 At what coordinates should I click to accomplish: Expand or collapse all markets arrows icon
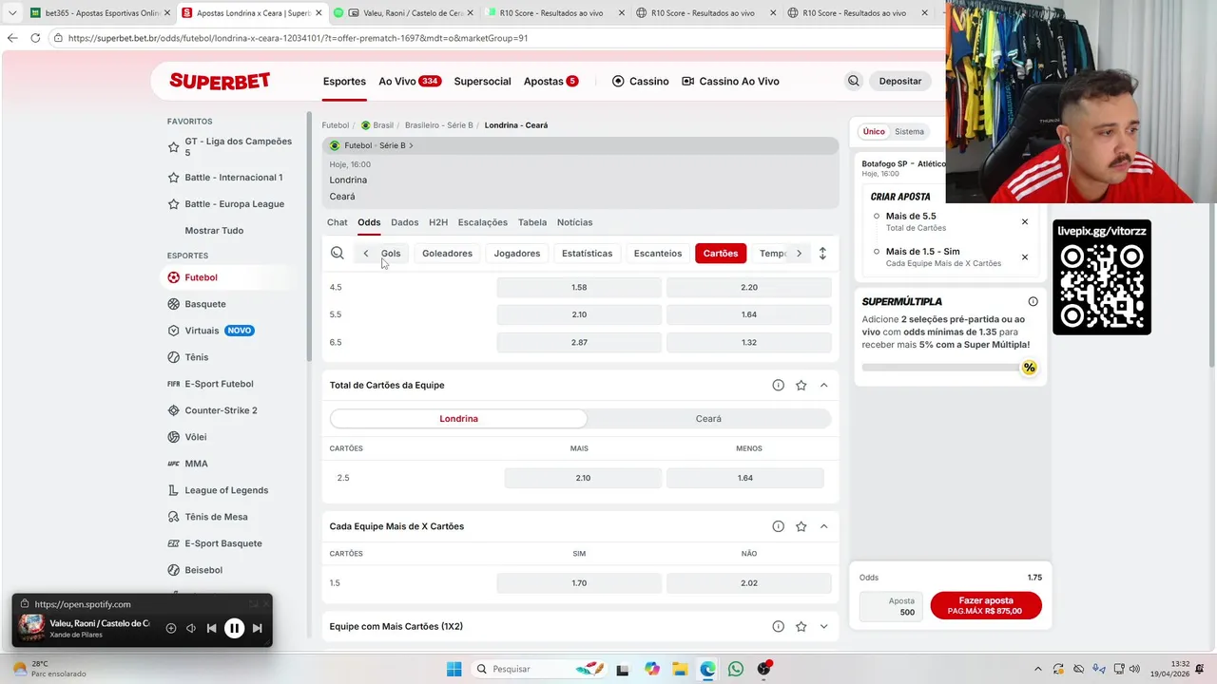(822, 253)
